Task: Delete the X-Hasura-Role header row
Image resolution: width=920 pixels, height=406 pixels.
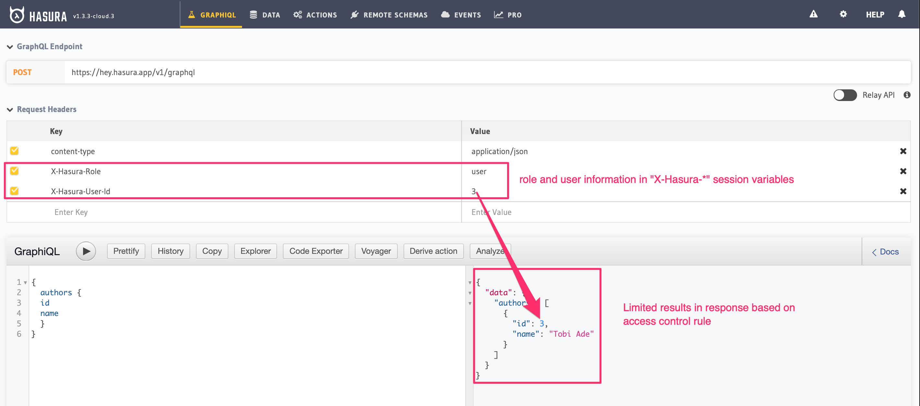Action: click(903, 171)
